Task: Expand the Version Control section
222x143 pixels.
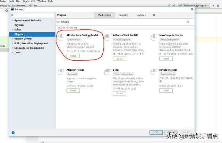Action: click(12, 39)
